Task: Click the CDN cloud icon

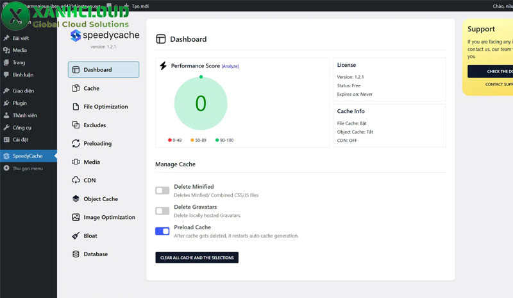Action: (x=76, y=180)
